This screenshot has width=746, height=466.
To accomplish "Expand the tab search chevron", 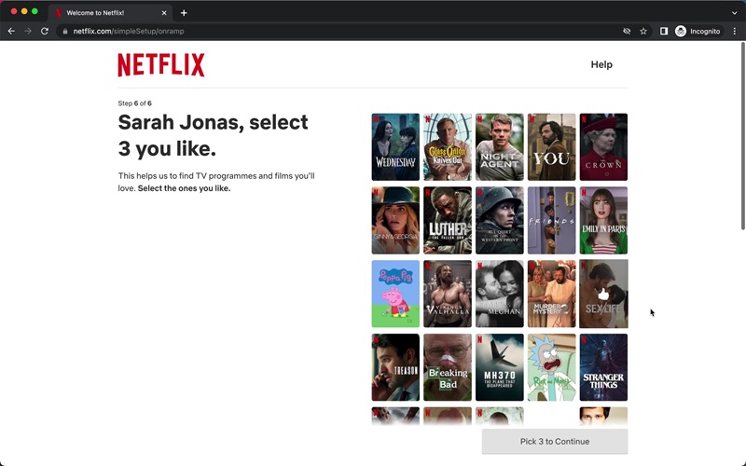I will click(x=734, y=13).
